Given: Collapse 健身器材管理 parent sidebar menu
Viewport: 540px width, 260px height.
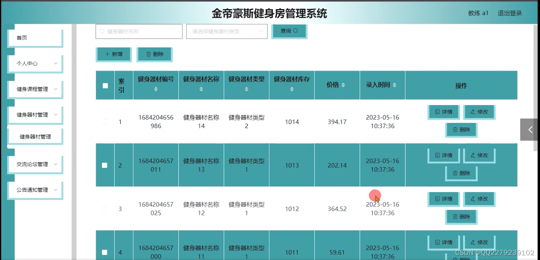Looking at the screenshot, I should [x=35, y=115].
